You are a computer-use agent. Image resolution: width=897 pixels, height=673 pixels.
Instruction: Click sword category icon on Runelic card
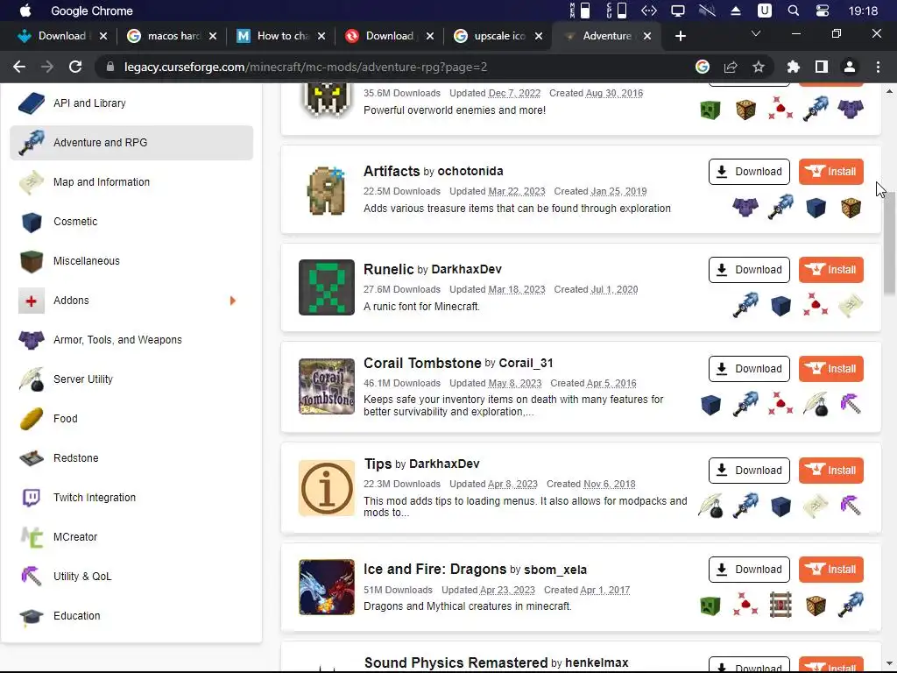(745, 305)
